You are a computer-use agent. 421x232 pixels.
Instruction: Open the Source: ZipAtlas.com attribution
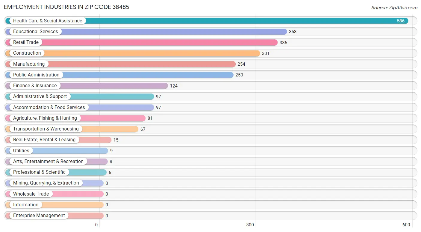[x=394, y=8]
